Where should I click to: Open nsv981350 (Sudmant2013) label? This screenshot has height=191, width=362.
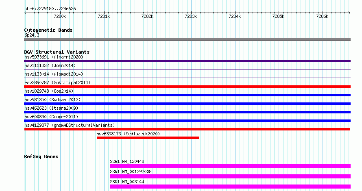pos(52,100)
